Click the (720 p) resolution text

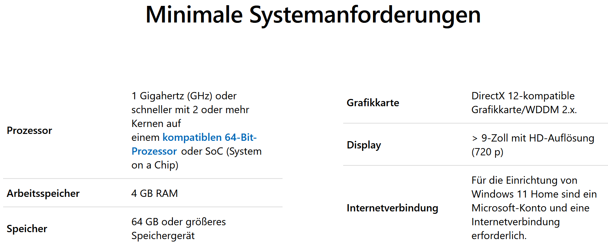[x=487, y=152]
